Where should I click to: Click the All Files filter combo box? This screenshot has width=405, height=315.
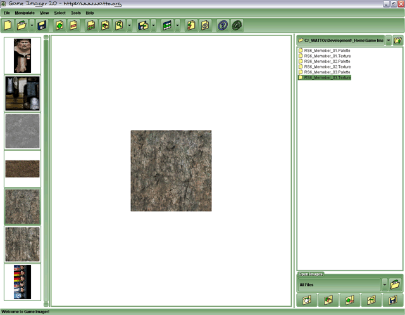pos(339,285)
